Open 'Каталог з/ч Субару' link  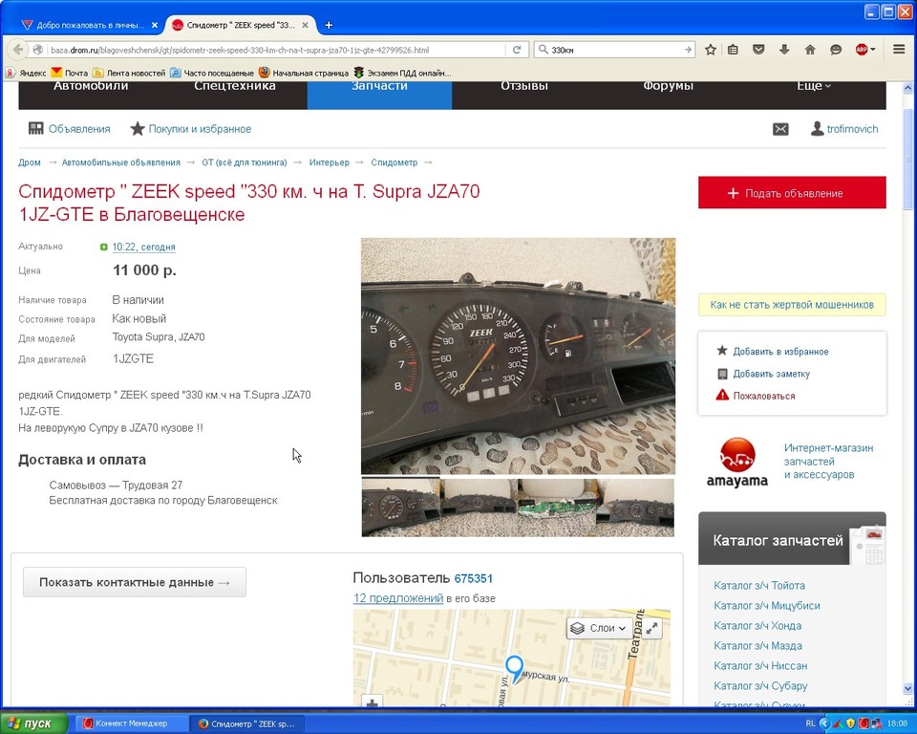coord(760,685)
